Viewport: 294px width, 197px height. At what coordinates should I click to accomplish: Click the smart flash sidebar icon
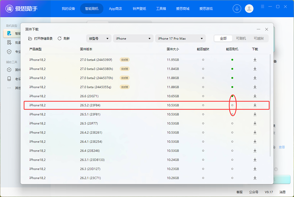[x=9, y=33]
